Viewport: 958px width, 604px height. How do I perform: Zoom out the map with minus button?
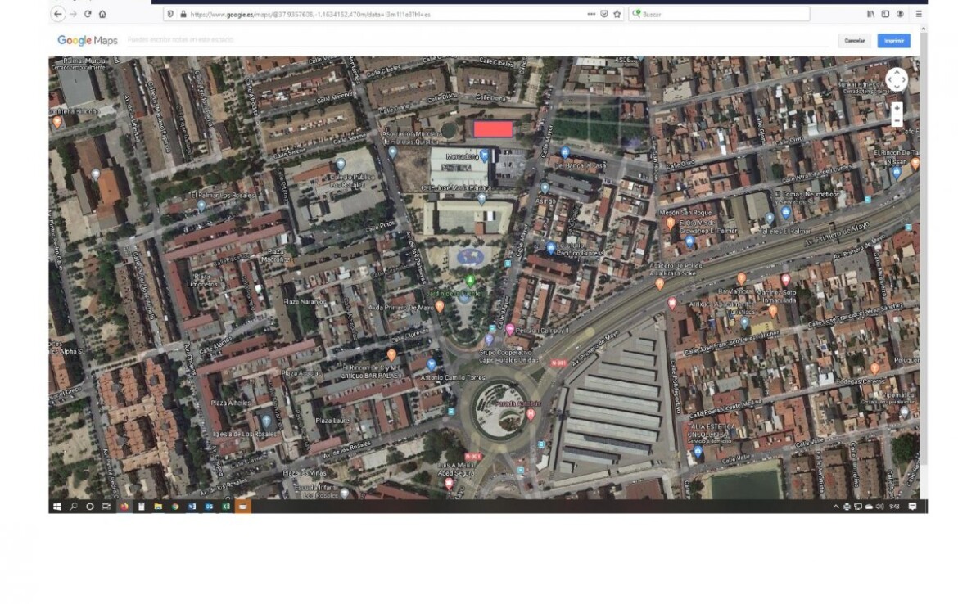[897, 121]
